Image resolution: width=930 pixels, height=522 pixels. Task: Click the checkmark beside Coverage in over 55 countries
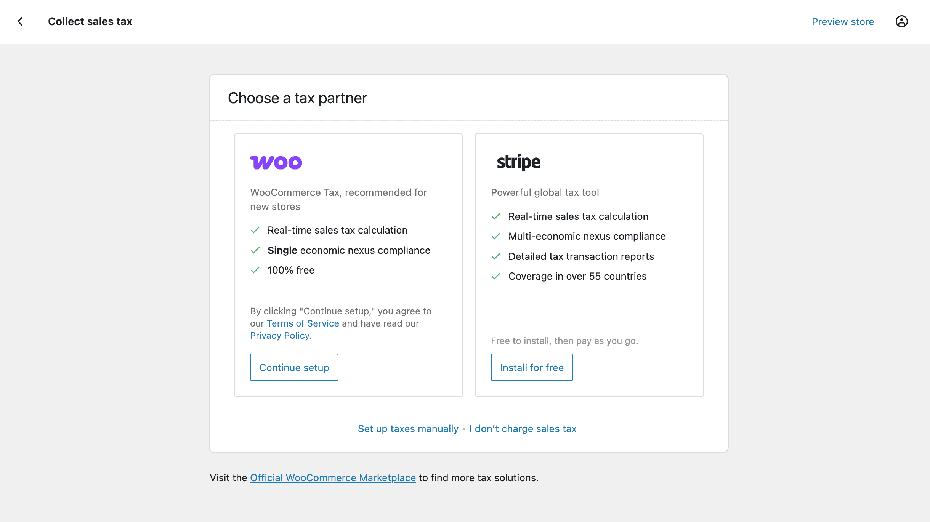point(497,276)
